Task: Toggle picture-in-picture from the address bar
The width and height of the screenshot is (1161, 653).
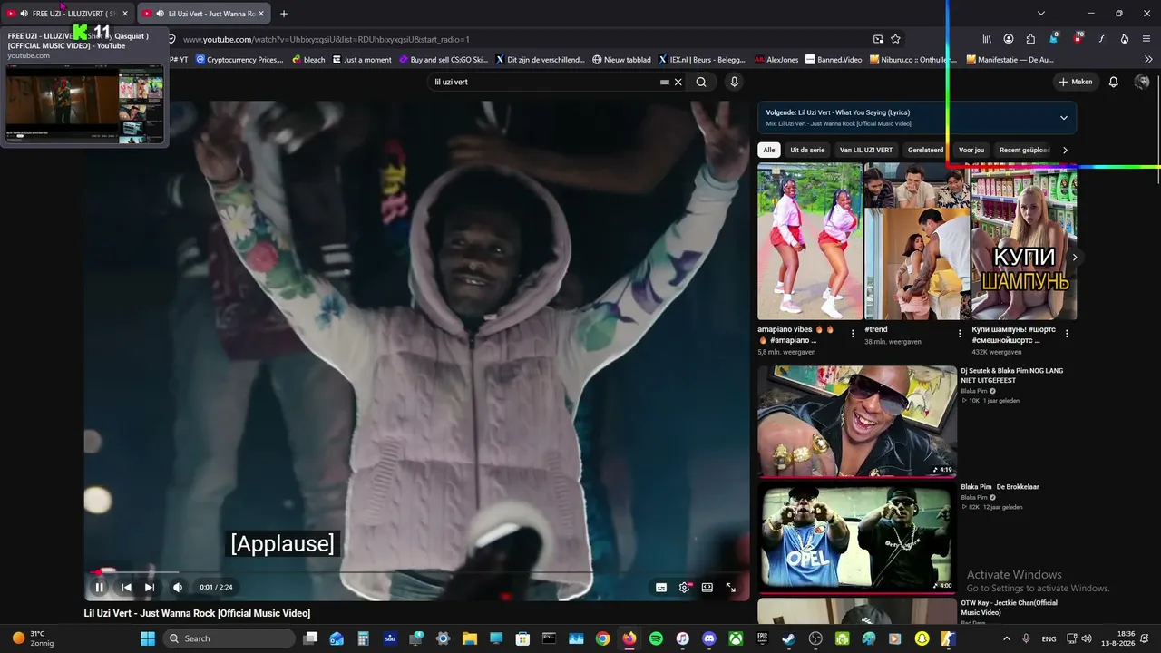Action: (x=878, y=39)
